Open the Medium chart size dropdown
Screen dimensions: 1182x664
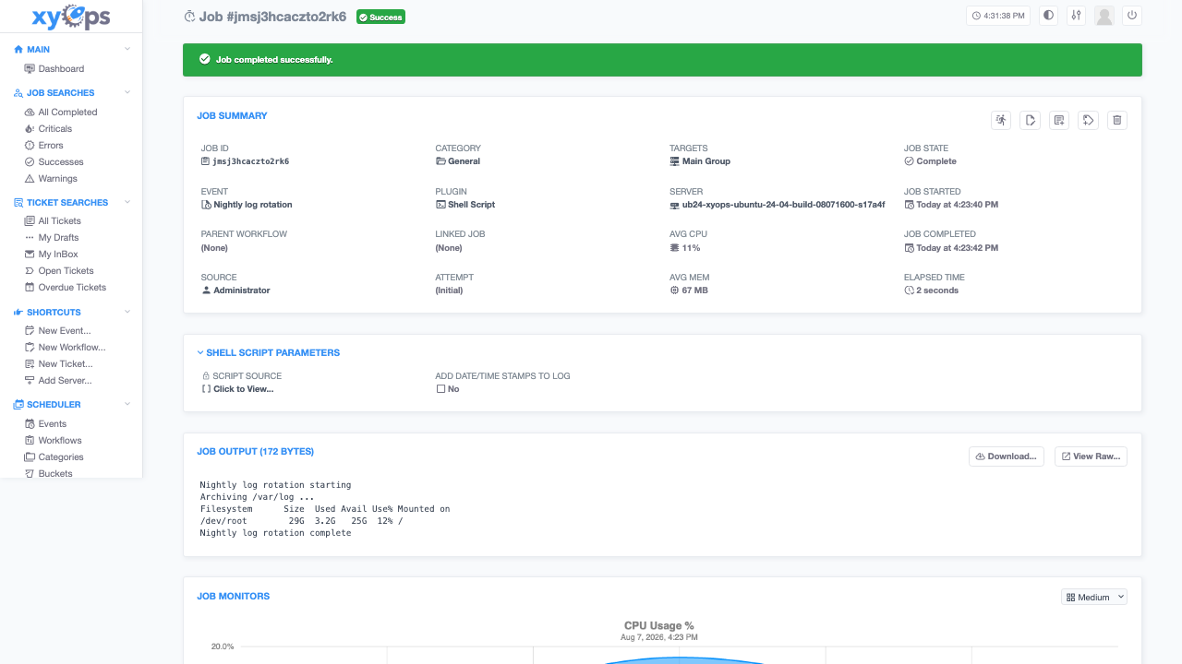(x=1094, y=597)
